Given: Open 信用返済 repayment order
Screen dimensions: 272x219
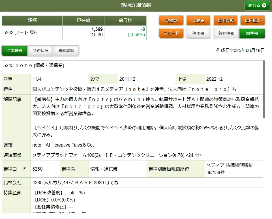Looking at the screenshot, I should [253, 20].
